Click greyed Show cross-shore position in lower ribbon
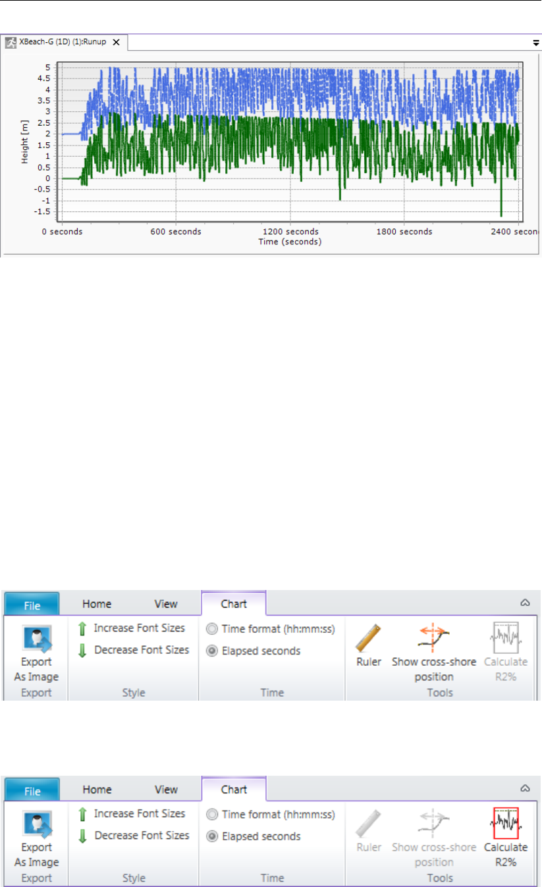 pos(434,839)
